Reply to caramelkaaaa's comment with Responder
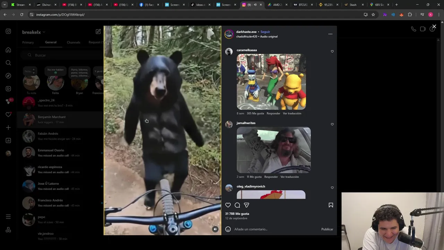Image resolution: width=444 pixels, height=250 pixels. coord(273,114)
